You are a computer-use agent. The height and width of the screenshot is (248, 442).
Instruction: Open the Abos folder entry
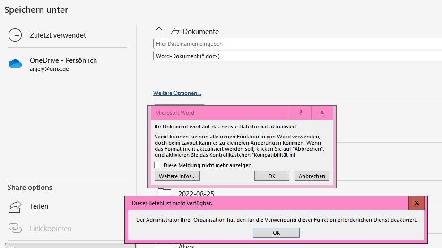point(186,246)
